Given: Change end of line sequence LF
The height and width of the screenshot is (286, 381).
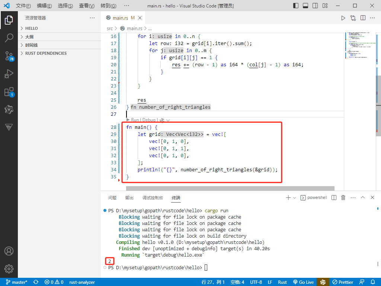Looking at the screenshot, I should click(x=270, y=282).
